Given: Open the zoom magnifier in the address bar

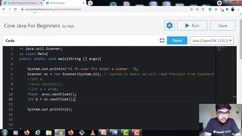Looking at the screenshot, I should [197, 9].
